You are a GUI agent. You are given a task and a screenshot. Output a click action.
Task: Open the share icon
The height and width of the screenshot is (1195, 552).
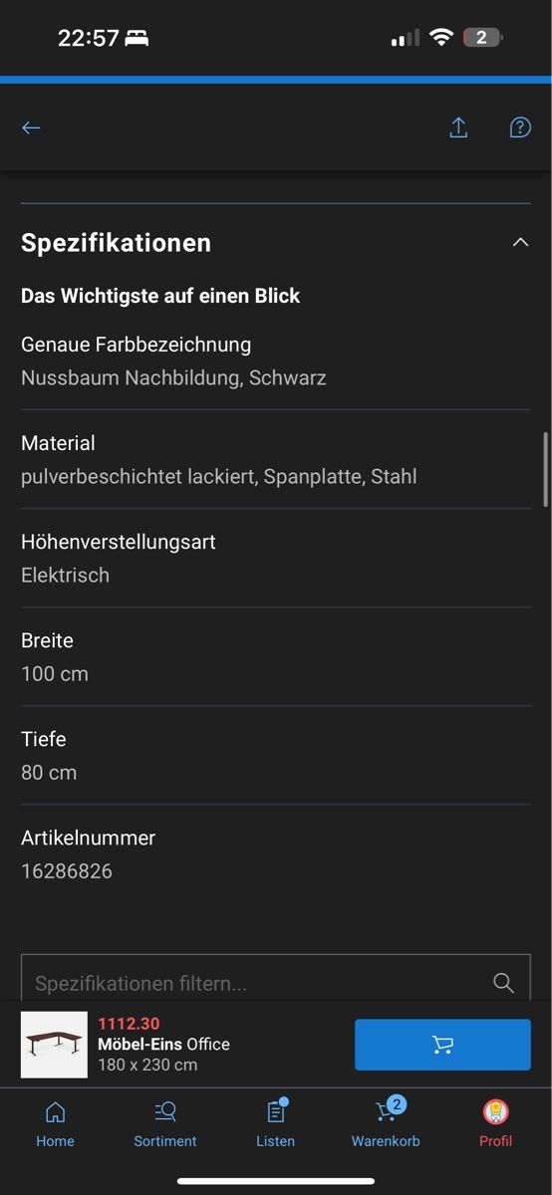458,127
